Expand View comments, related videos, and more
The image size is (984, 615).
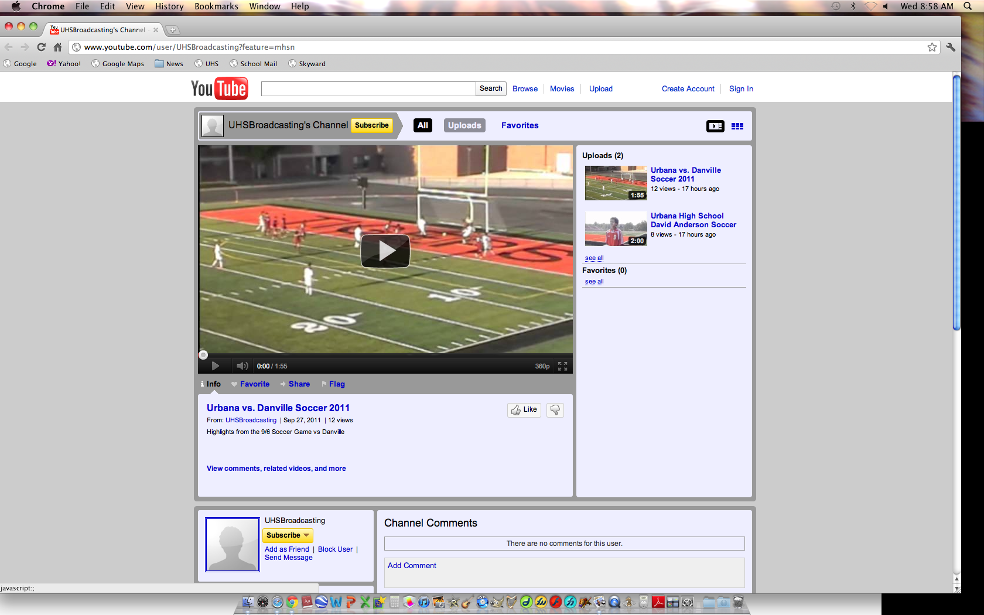click(276, 469)
